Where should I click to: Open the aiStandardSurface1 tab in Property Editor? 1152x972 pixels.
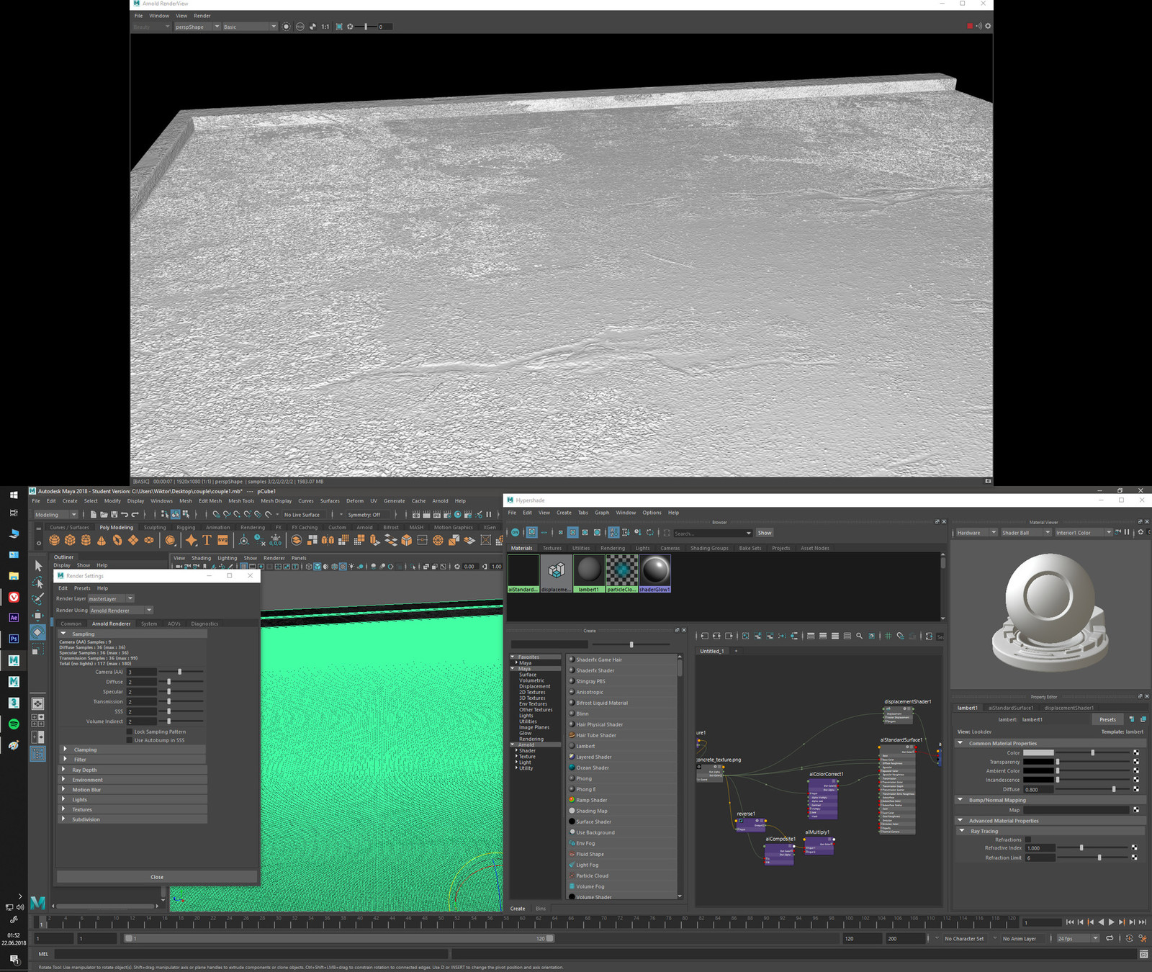[x=1010, y=708]
